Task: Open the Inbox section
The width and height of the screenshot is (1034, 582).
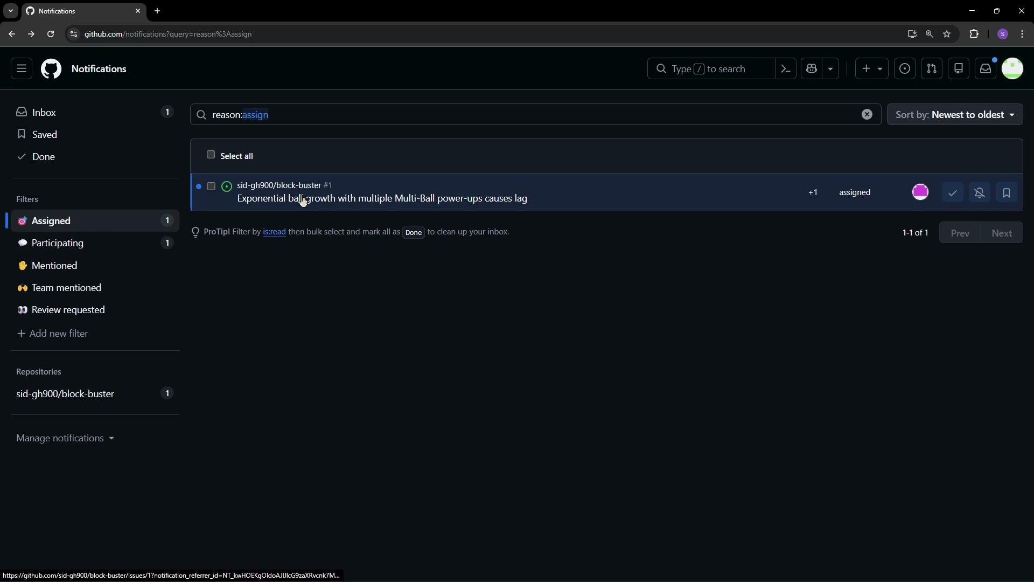Action: [95, 112]
